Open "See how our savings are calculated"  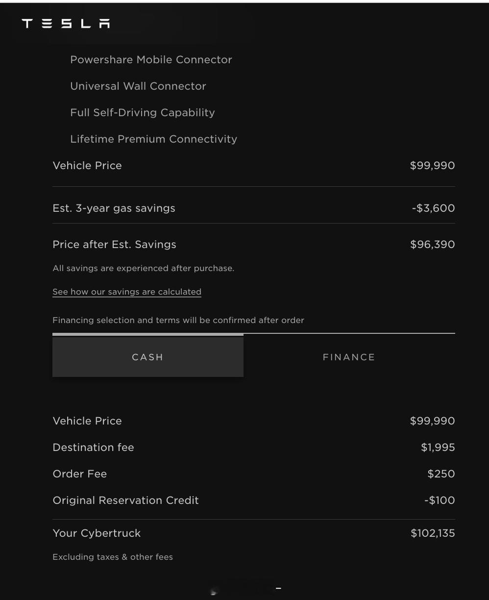(127, 292)
